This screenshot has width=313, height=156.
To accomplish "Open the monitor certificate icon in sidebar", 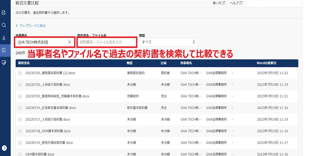I will point(4,63).
